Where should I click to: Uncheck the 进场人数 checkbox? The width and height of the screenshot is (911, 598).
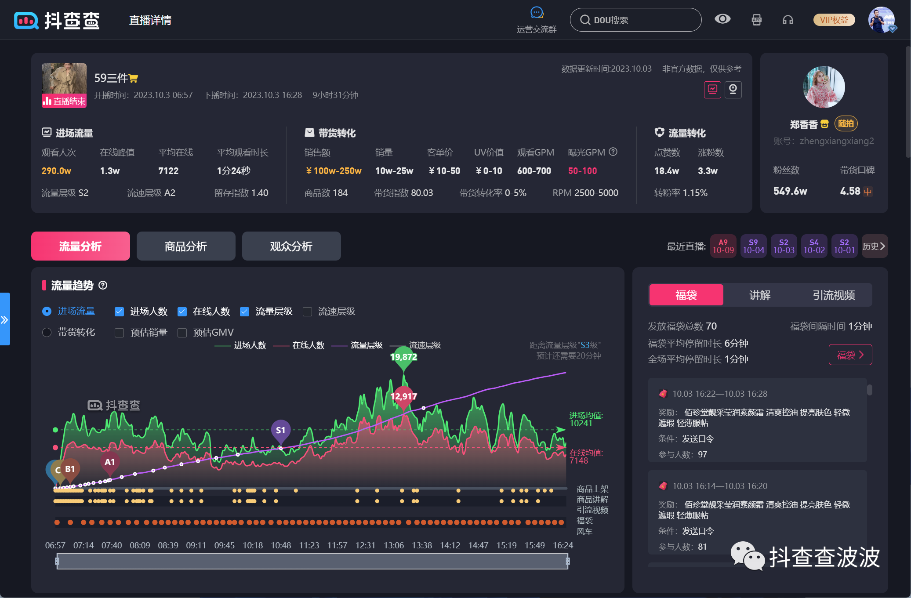(119, 312)
